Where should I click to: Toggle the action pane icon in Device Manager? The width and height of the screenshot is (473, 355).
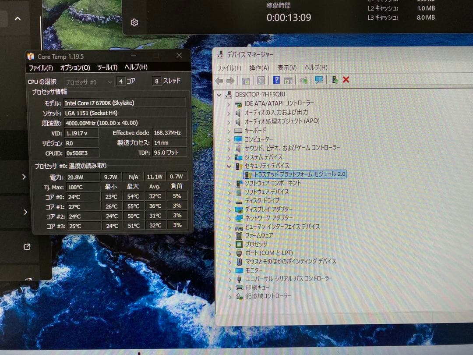click(x=288, y=80)
